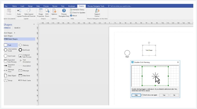The width and height of the screenshot is (197, 109).
Task: Select the Gateway stencil shape
Action: (24, 45)
